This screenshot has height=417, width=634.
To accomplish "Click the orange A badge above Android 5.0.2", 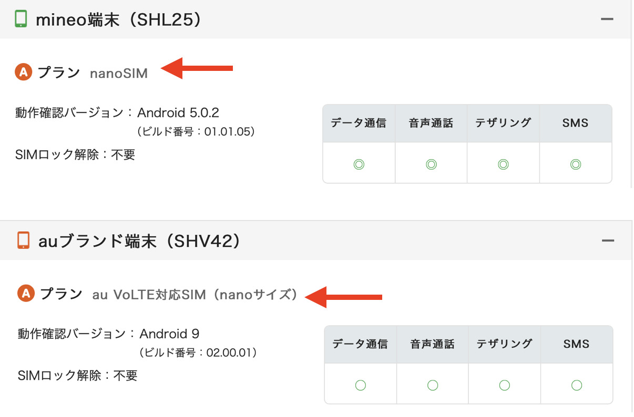I will point(23,72).
